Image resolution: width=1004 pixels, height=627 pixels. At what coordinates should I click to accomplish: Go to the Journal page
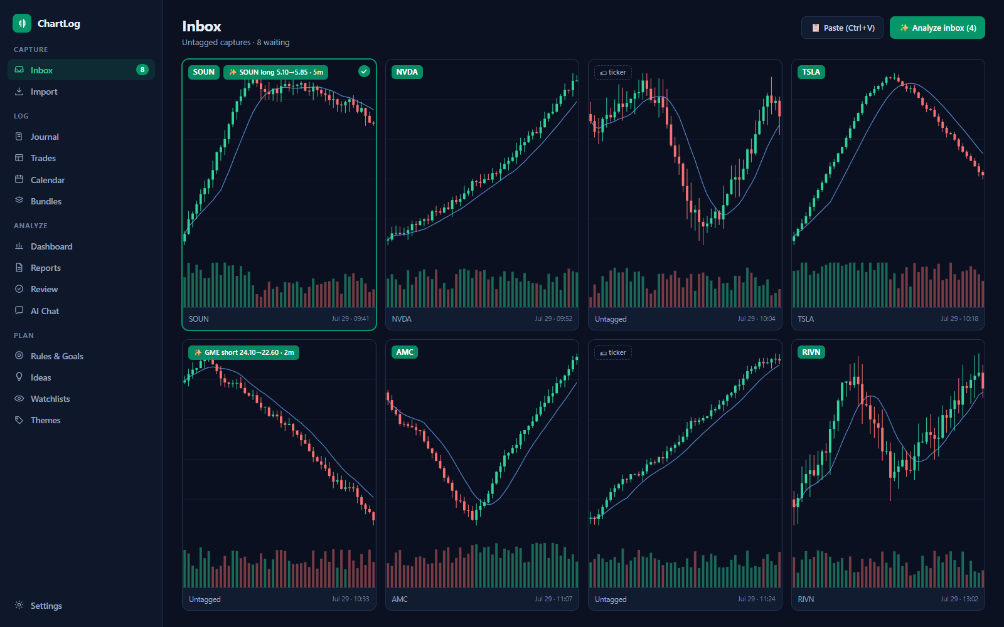tap(81, 136)
